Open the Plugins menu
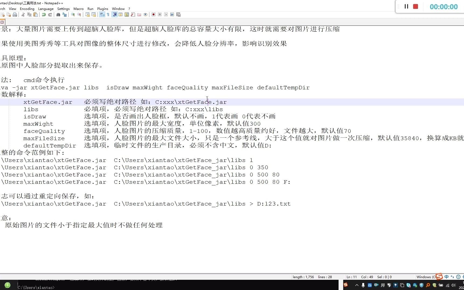464x290 pixels. tap(102, 9)
